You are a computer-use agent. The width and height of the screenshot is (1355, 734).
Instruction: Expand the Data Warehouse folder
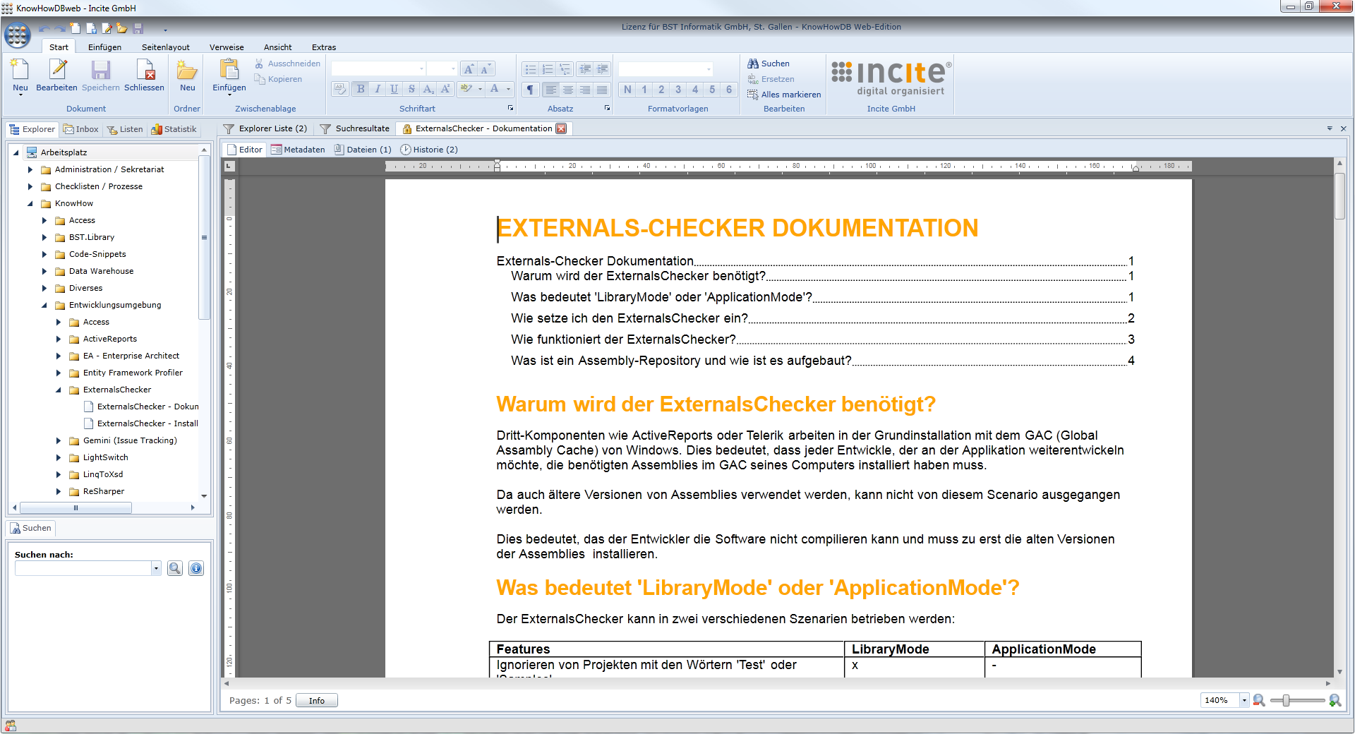44,271
